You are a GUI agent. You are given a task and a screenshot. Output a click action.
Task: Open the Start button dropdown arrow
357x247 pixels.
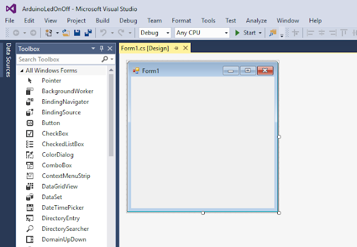260,33
